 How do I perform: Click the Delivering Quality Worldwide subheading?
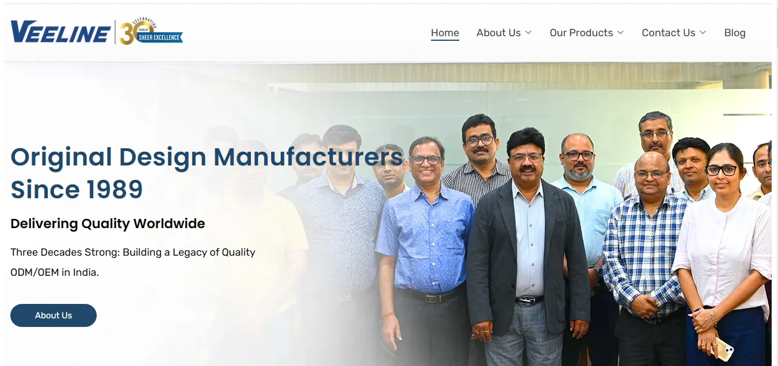pyautogui.click(x=108, y=224)
